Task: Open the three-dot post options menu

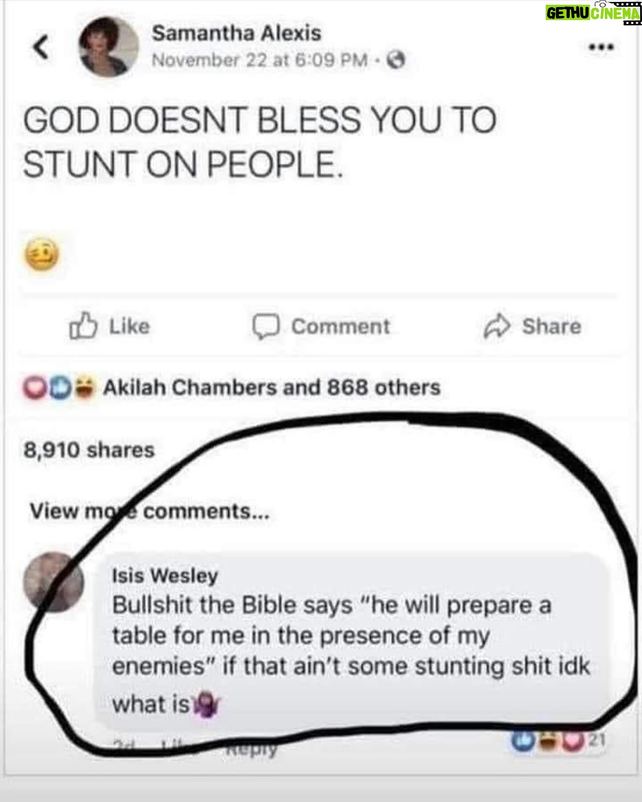Action: [x=601, y=47]
